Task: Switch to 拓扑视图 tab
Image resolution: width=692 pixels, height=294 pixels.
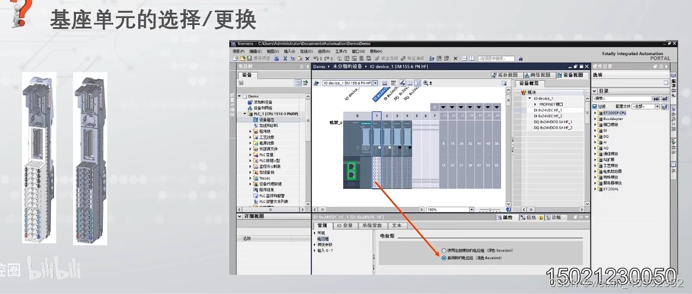Action: pyautogui.click(x=507, y=75)
